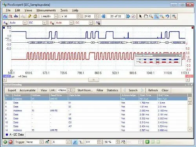196x147 pixels.
Task: Click the undo zoom arrow icon
Action: (167, 16)
